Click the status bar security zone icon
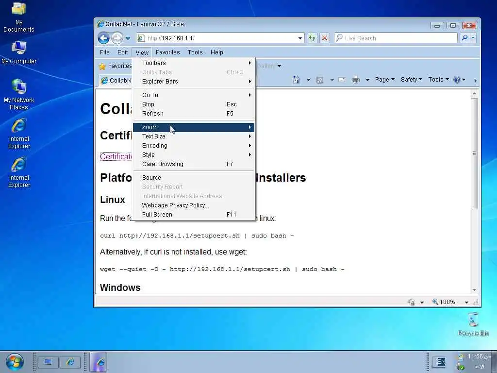497x373 pixels. (412, 302)
